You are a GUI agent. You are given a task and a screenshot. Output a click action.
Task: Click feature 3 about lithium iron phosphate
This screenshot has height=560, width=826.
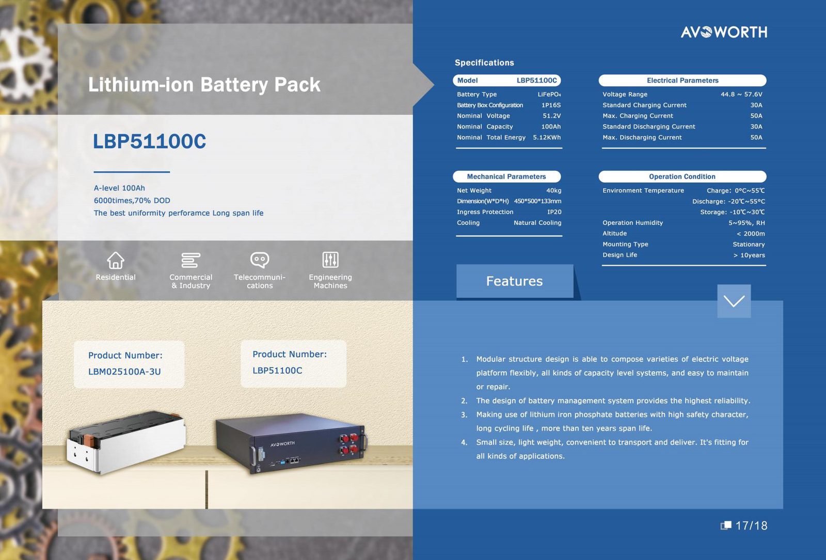[x=605, y=422]
